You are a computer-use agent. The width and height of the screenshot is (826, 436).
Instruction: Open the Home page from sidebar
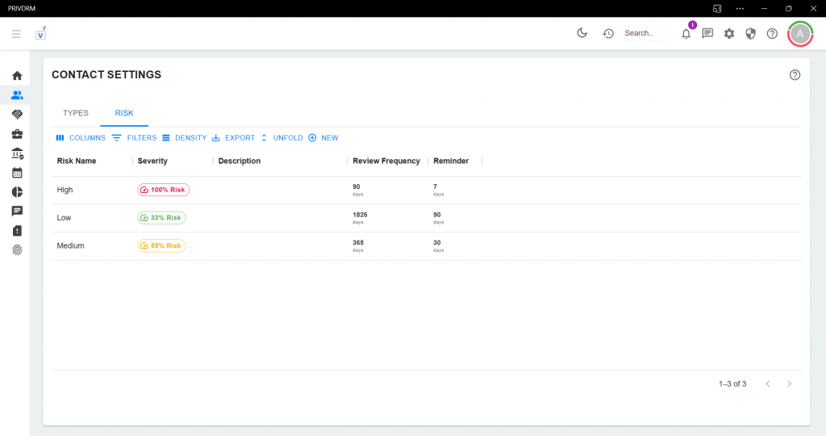(x=17, y=76)
